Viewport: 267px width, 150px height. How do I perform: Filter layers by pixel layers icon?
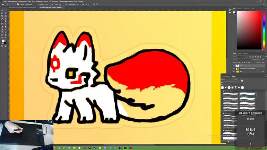[x=250, y=57]
